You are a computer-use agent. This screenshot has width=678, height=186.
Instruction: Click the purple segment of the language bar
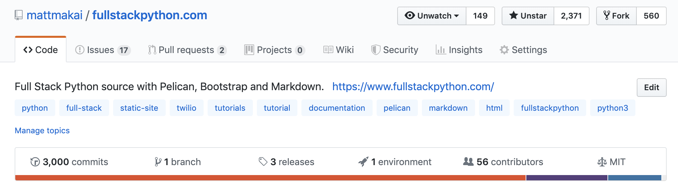point(567,178)
